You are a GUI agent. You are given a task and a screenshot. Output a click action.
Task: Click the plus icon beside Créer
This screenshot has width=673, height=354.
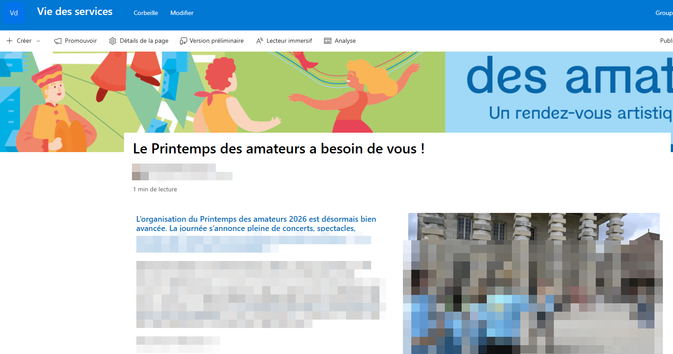pos(9,41)
